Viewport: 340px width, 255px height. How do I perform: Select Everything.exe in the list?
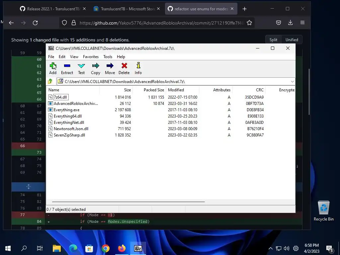pos(66,110)
